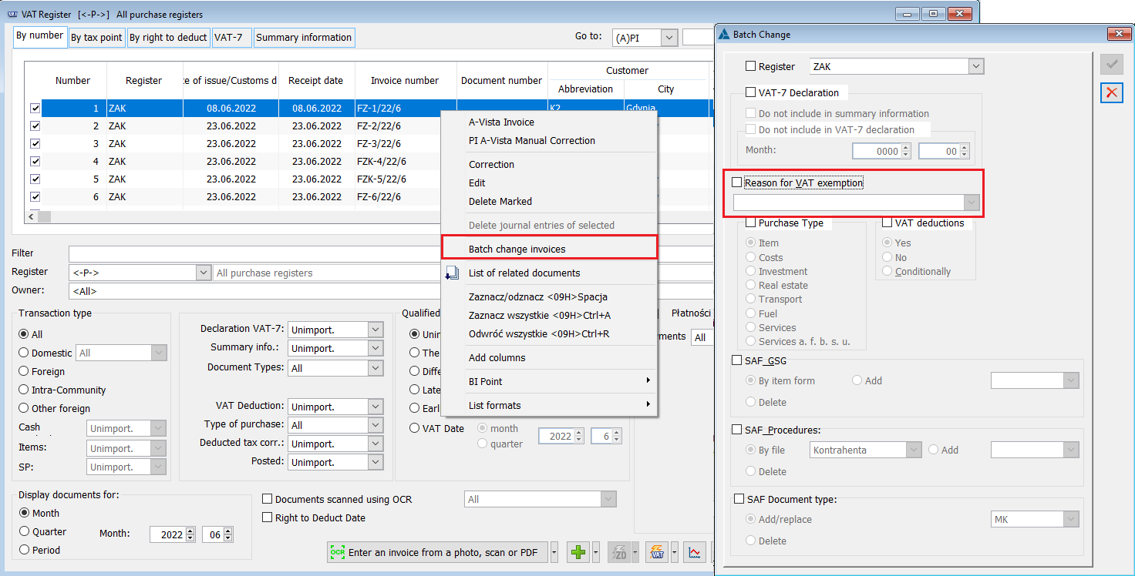Click Enter an invoice from photo button

pyautogui.click(x=437, y=552)
